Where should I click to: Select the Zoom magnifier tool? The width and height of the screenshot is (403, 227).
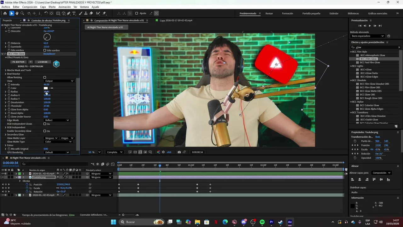click(x=22, y=13)
